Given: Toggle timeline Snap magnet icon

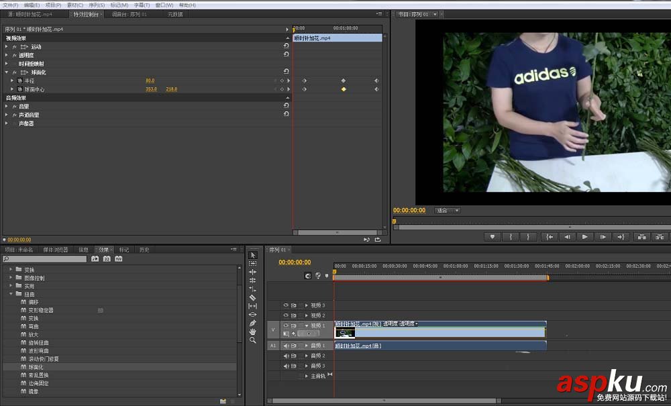Looking at the screenshot, I should point(308,276).
